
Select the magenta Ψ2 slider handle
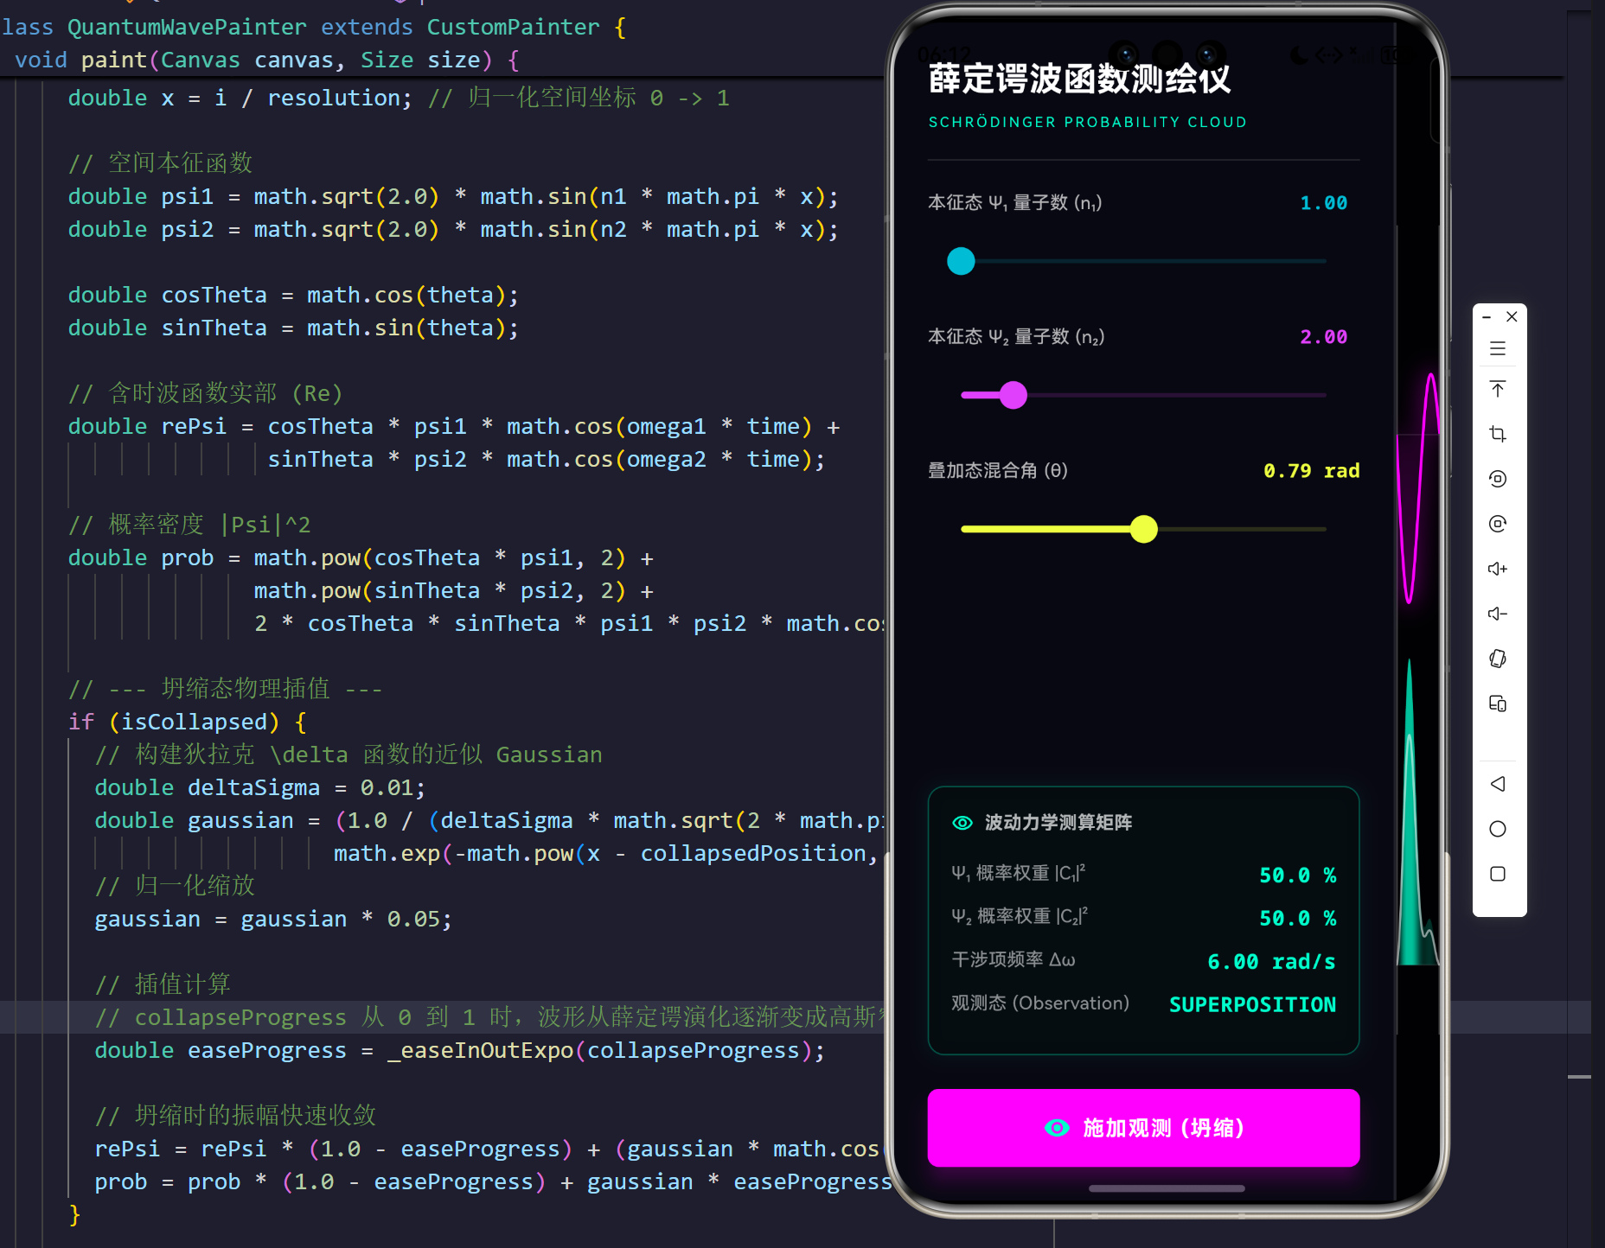[1012, 394]
